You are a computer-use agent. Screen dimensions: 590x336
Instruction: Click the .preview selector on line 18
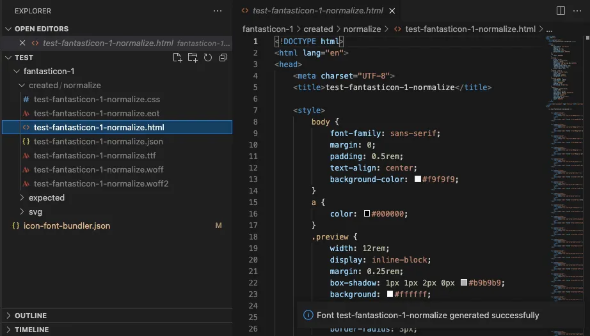[x=330, y=237]
